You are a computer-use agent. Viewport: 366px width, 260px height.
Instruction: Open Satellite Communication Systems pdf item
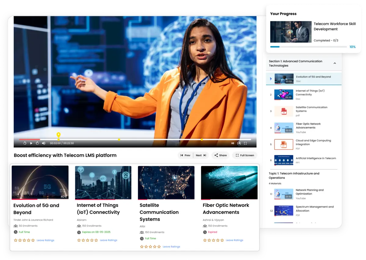(x=311, y=109)
